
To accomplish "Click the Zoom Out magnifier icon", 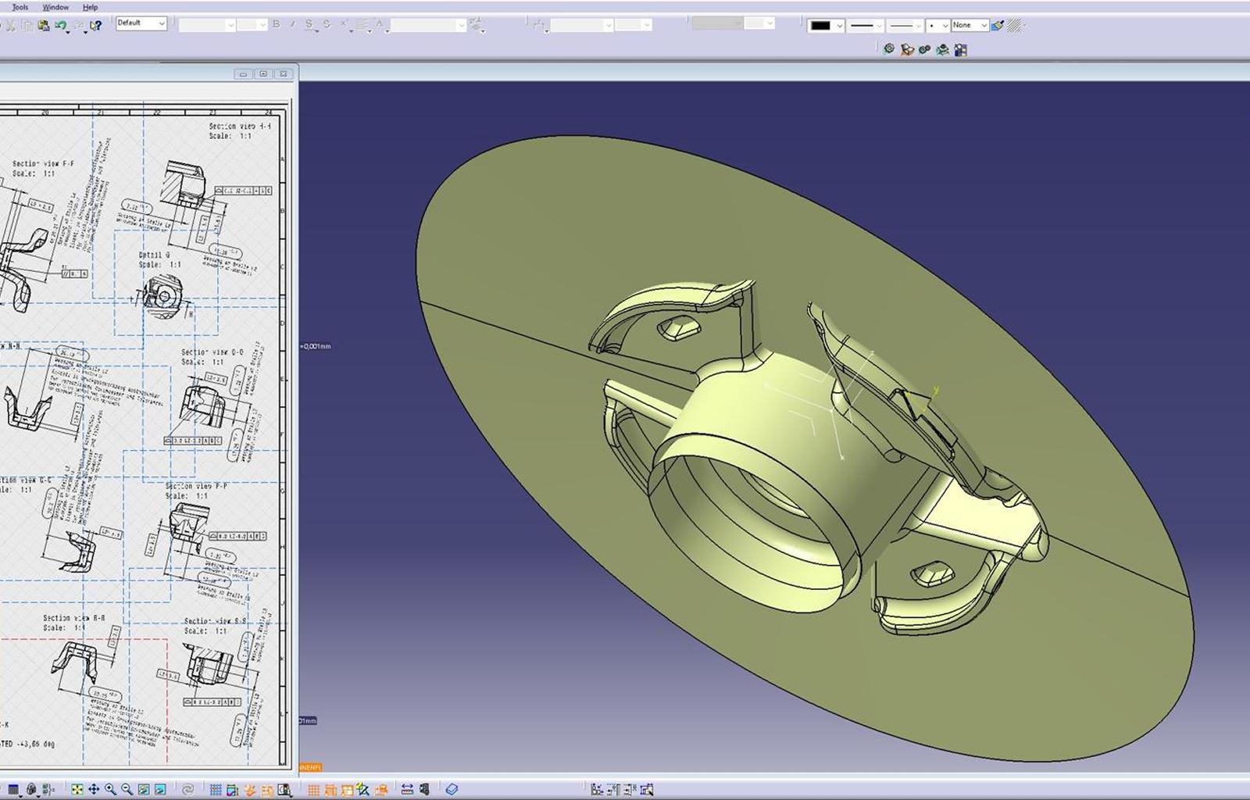I will (127, 790).
